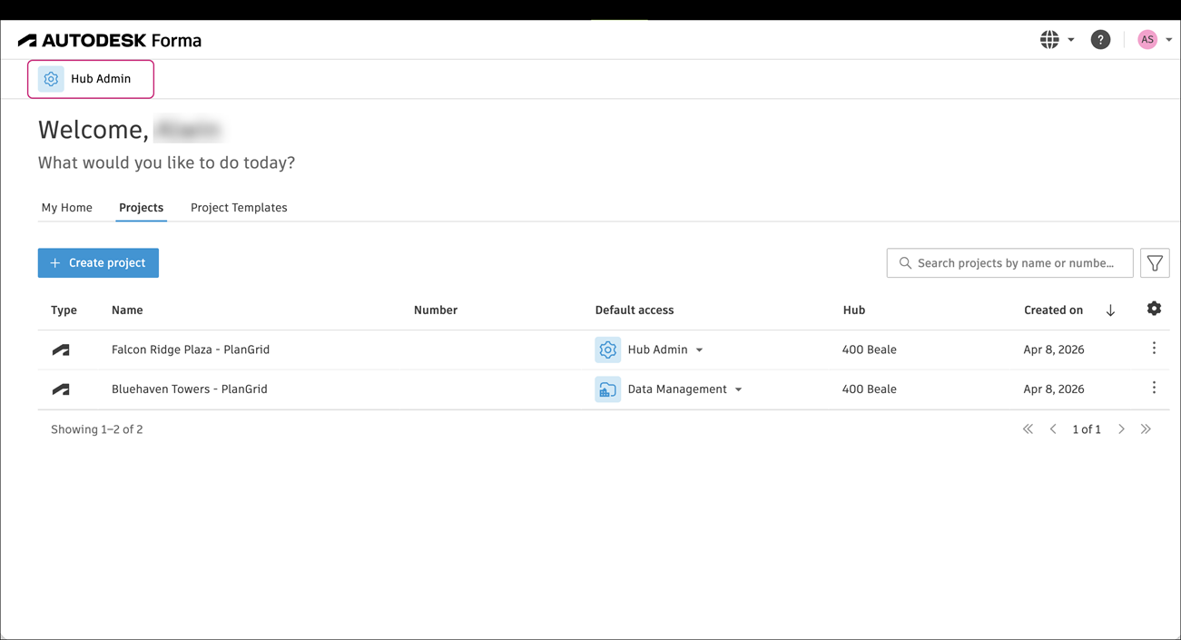Viewport: 1181px width, 640px height.
Task: Expand Data Management default access dropdown
Action: pyautogui.click(x=738, y=390)
